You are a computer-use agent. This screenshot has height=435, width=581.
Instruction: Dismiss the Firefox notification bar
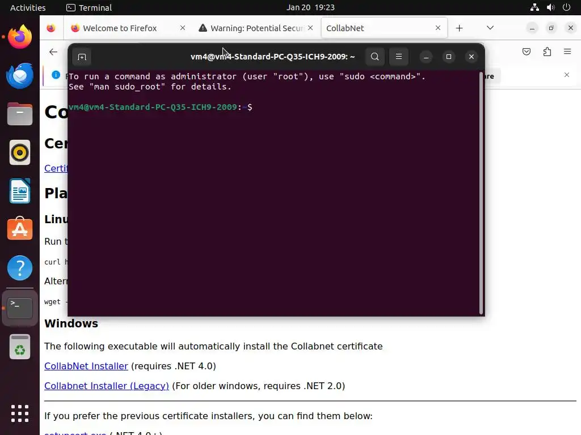(x=567, y=75)
